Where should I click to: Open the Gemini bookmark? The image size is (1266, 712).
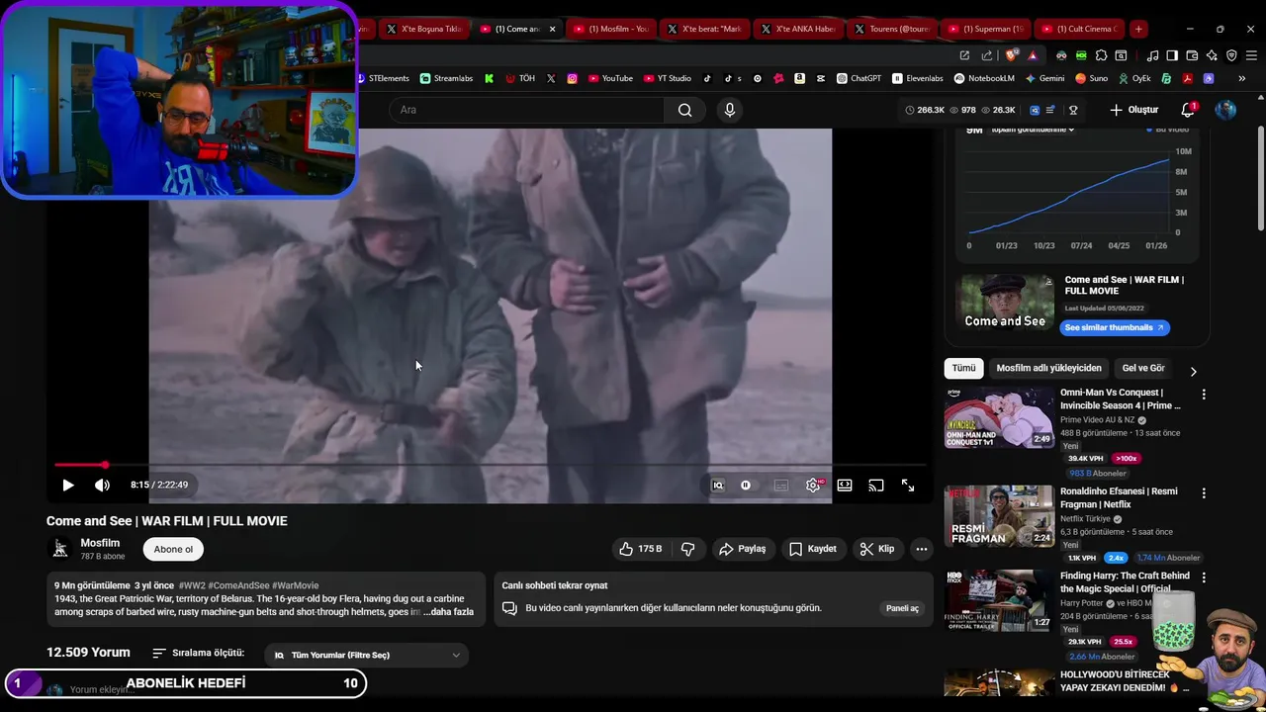point(1044,78)
